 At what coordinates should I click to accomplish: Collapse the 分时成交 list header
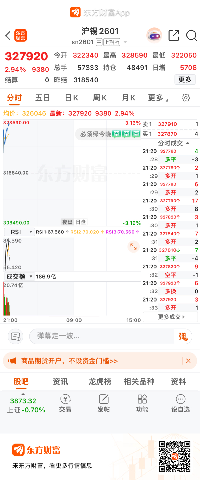pyautogui.click(x=173, y=143)
